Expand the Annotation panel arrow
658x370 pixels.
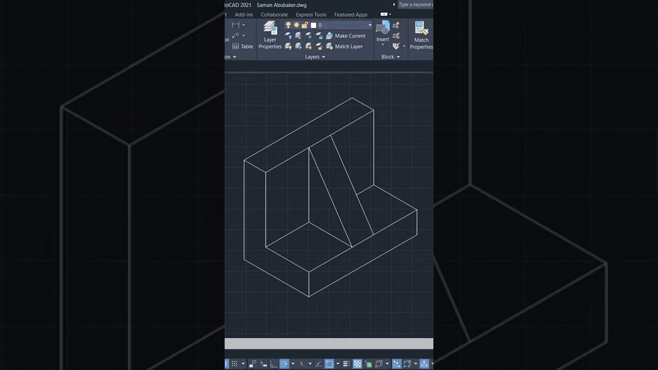(234, 57)
